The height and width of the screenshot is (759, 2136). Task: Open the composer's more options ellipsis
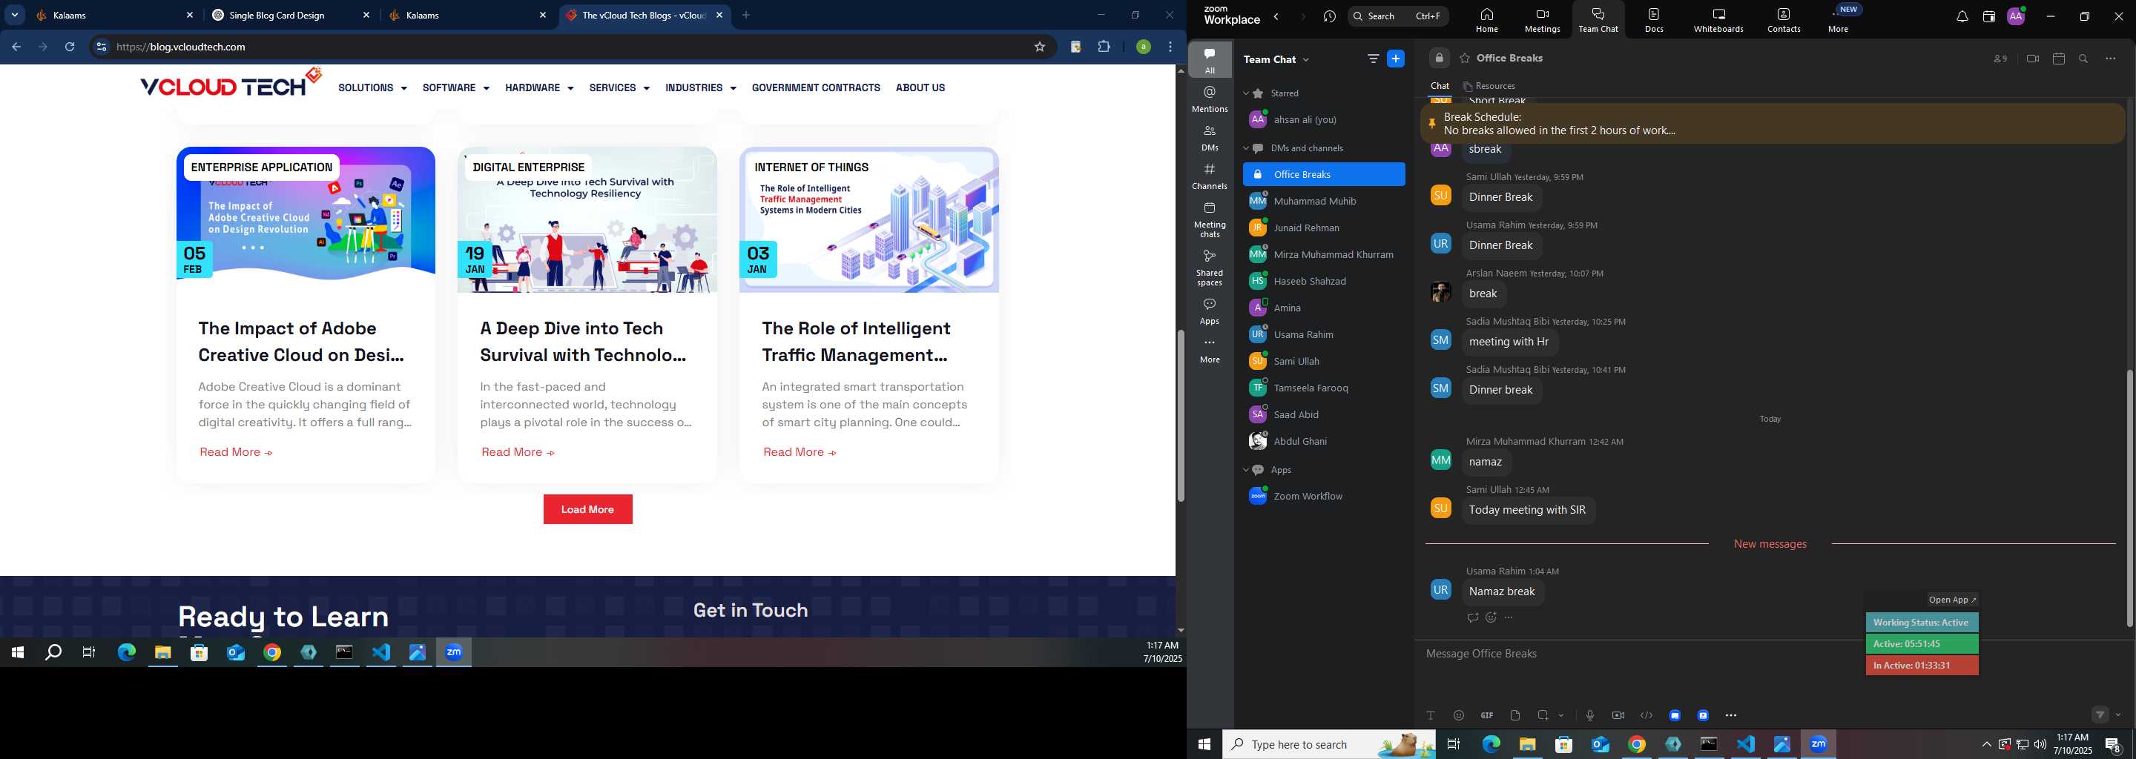(x=1730, y=715)
